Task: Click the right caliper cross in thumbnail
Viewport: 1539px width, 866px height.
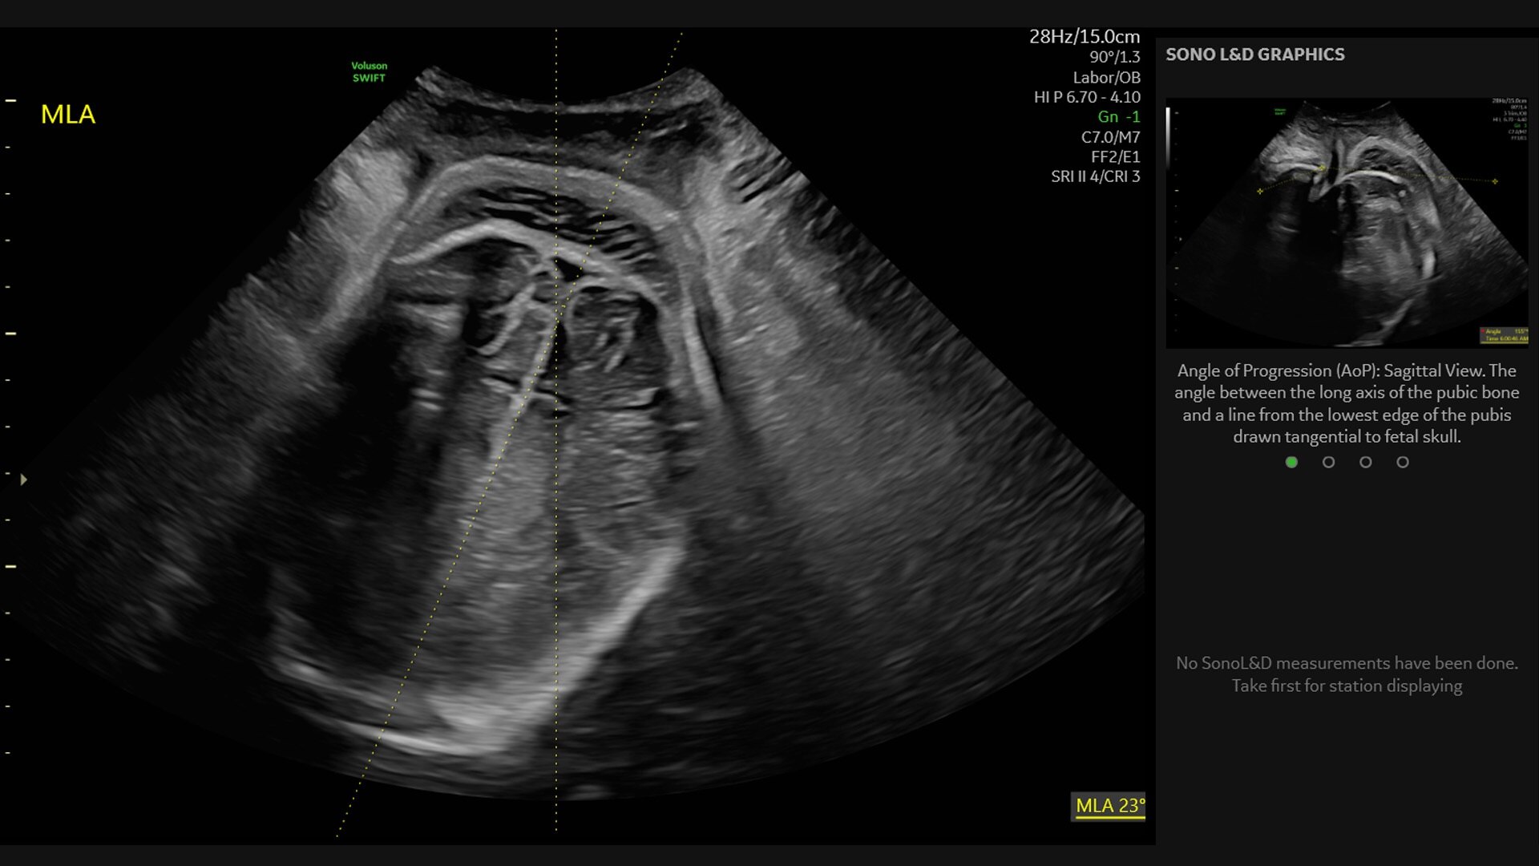Action: point(1495,181)
